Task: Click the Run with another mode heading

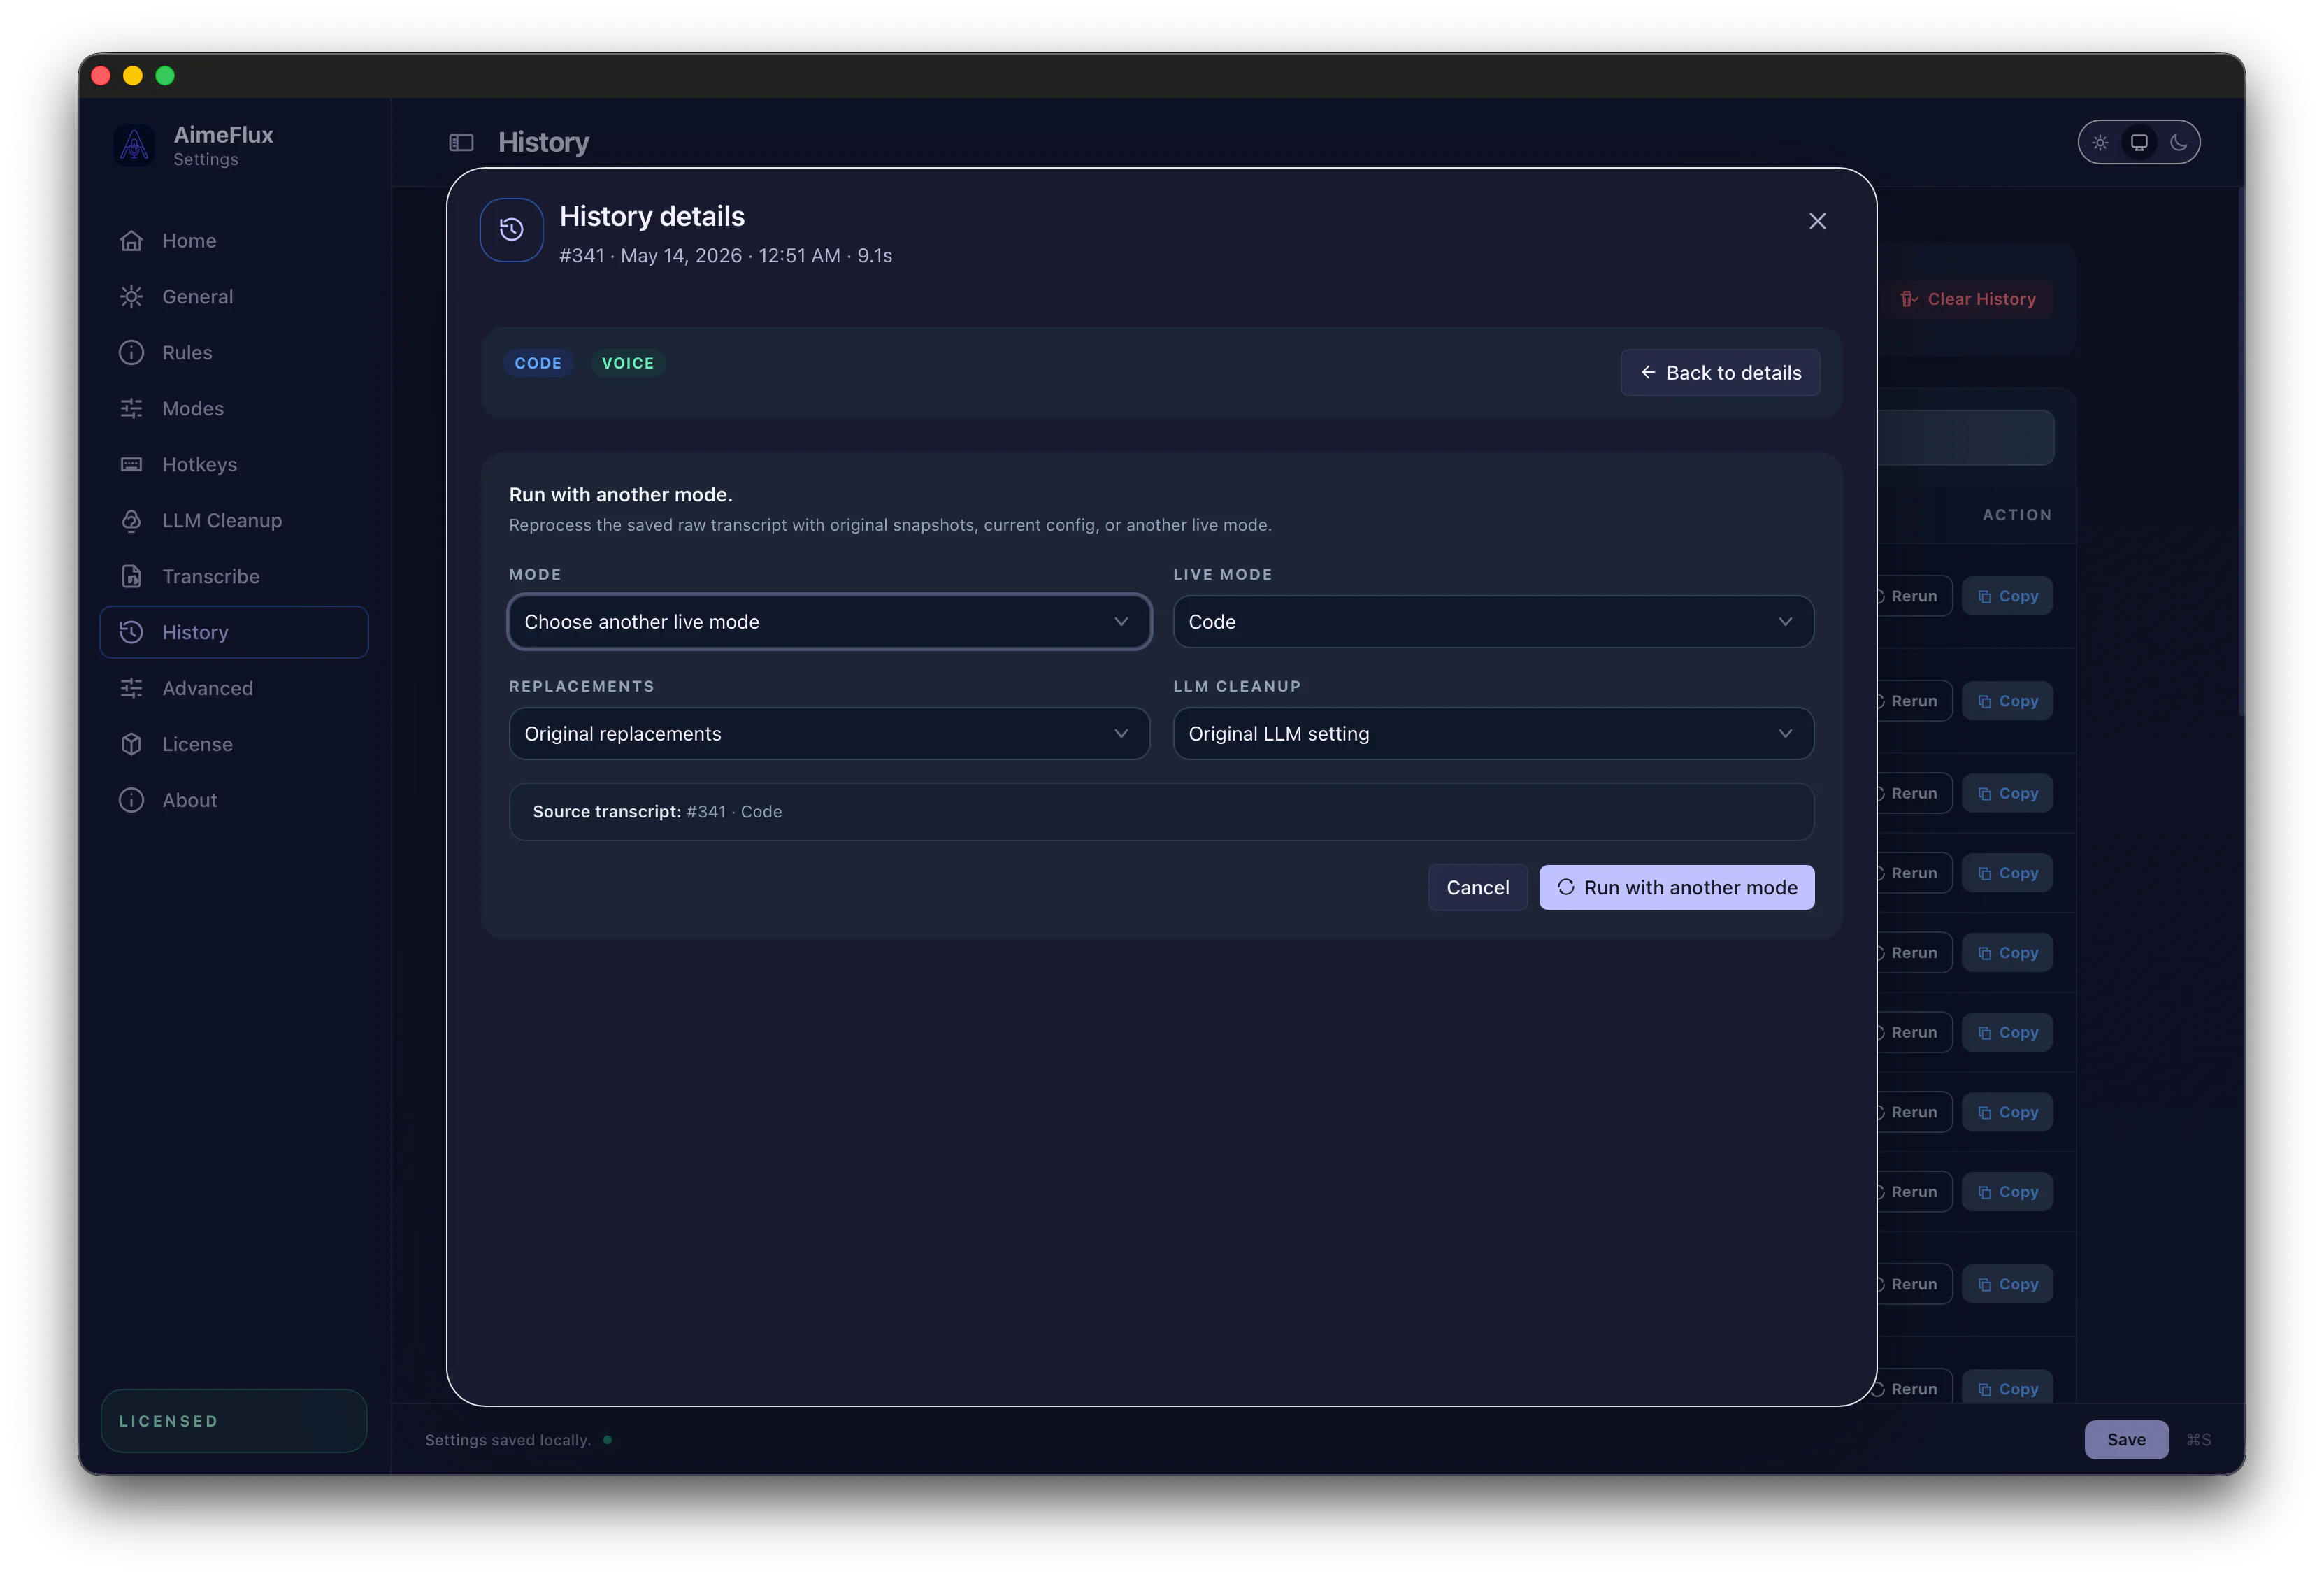Action: 621,495
